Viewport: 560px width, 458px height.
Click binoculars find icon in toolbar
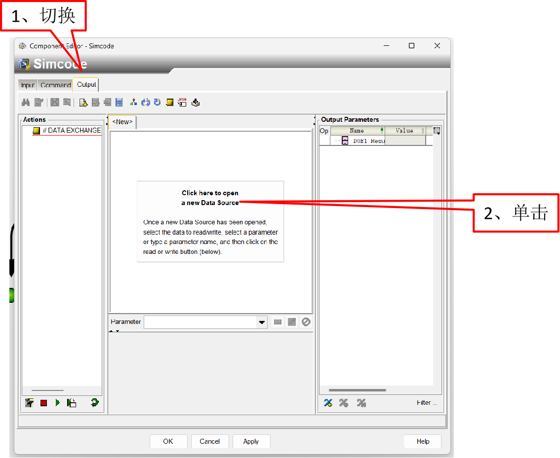tap(26, 103)
